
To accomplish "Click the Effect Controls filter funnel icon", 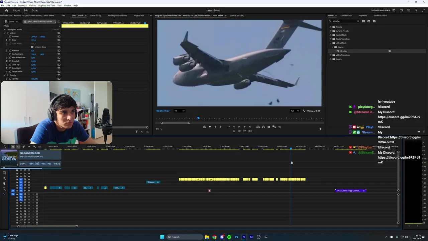I will click(x=136, y=132).
